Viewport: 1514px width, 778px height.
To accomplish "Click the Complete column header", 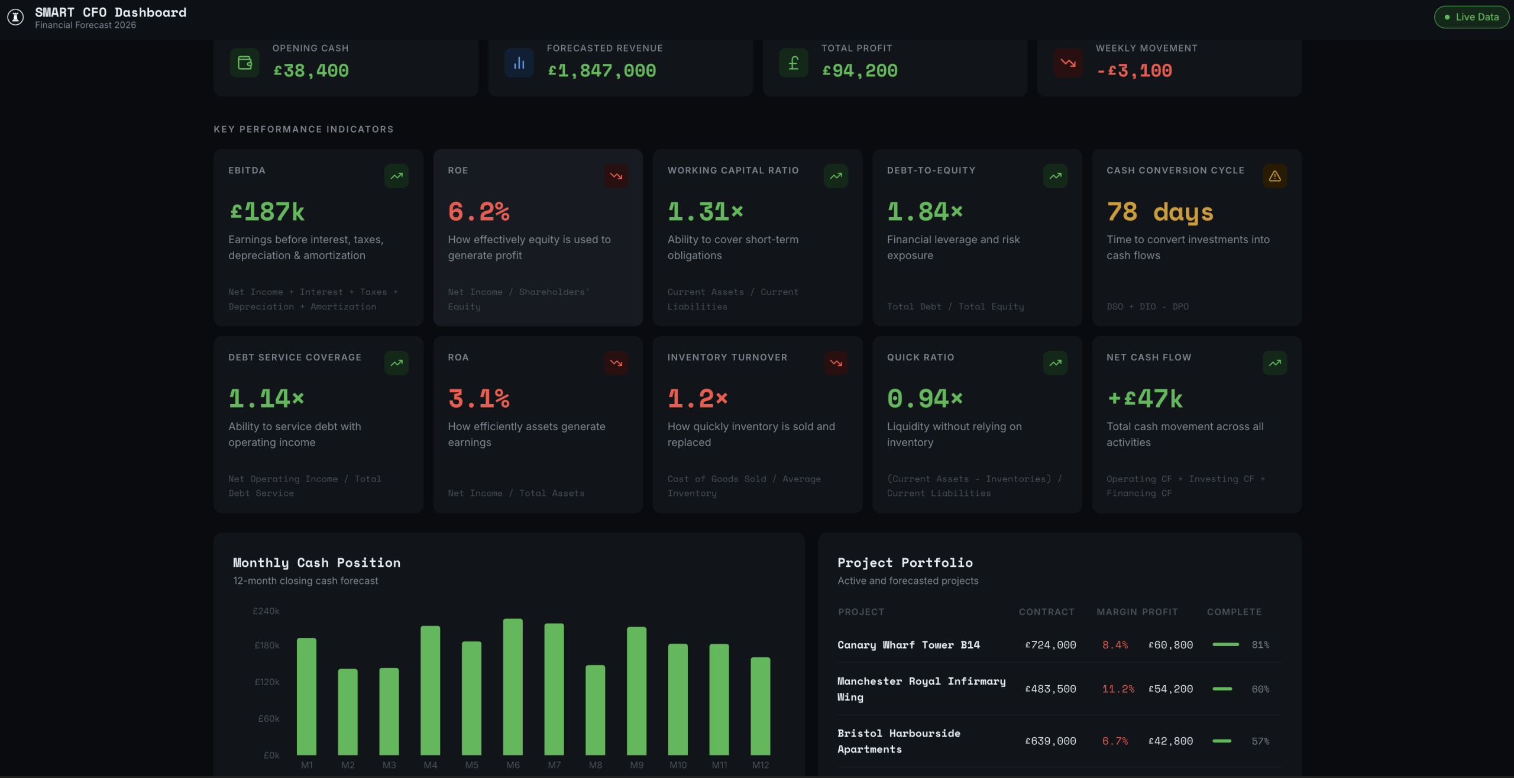I will pos(1234,612).
